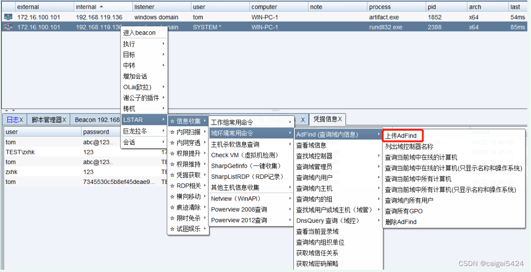531x272 pixels.
Task: Sort sessions by external column header
Action: pos(44,7)
